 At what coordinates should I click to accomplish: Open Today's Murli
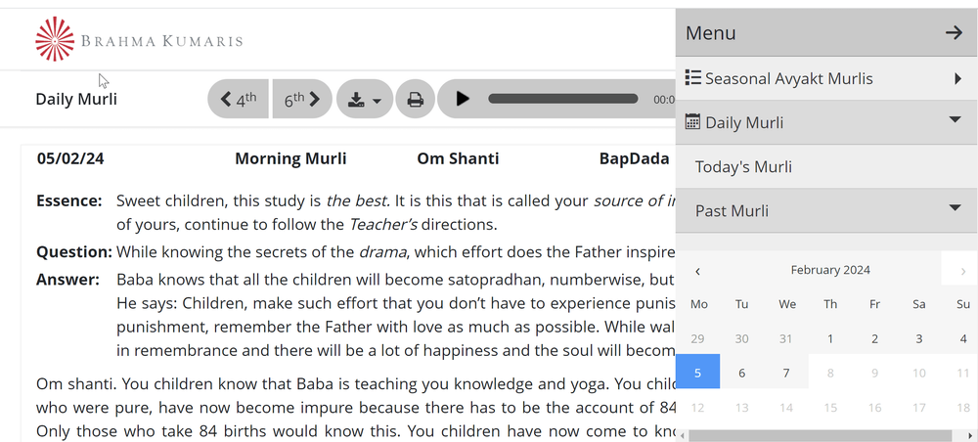pos(743,167)
